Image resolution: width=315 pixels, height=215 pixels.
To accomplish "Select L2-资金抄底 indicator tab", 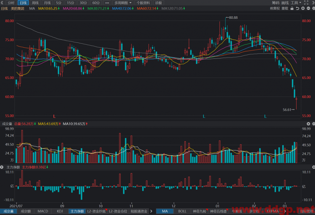I will click(x=96, y=211).
